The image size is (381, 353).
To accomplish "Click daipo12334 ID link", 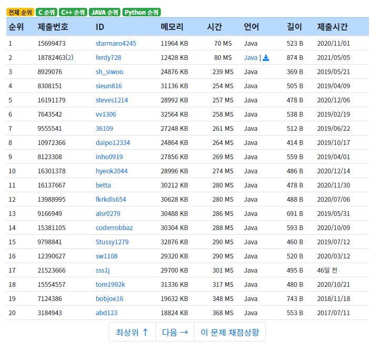I will pos(113,143).
